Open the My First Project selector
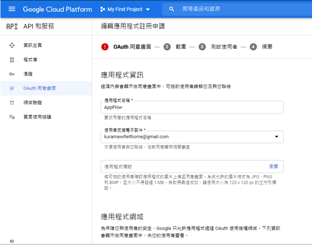 click(125, 9)
